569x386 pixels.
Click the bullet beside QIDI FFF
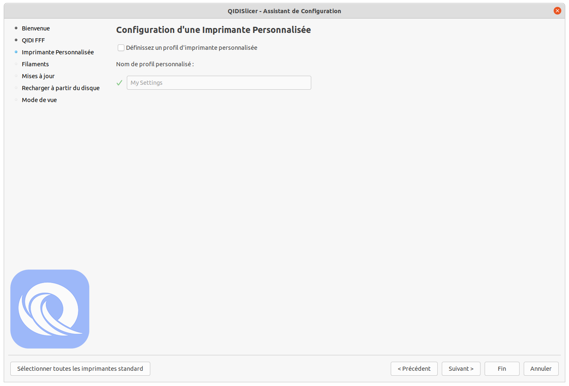pos(16,40)
